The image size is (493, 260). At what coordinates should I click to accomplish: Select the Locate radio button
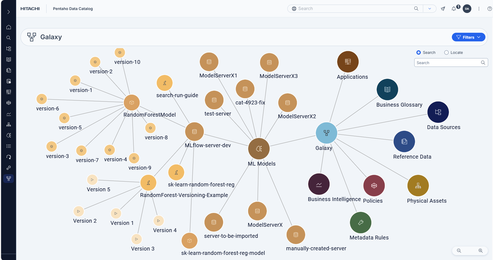(x=446, y=52)
